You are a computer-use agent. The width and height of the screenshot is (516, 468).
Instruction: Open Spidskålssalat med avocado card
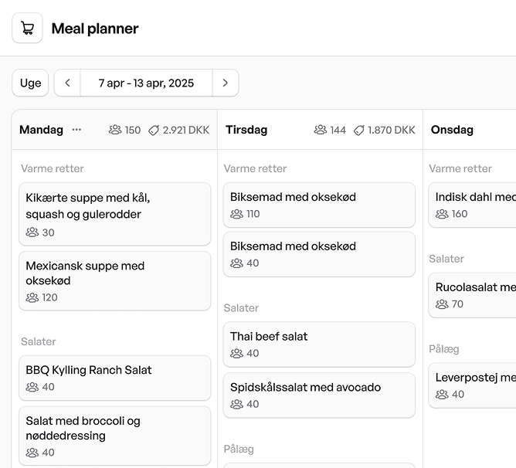319,395
